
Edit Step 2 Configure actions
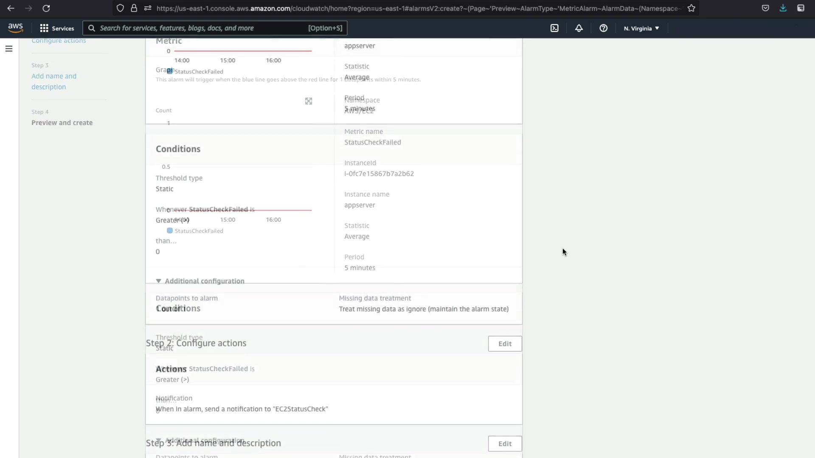pos(505,343)
